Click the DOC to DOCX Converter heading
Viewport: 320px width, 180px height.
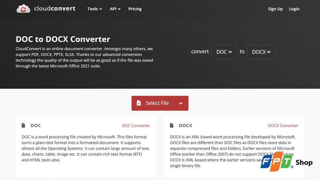click(x=63, y=39)
